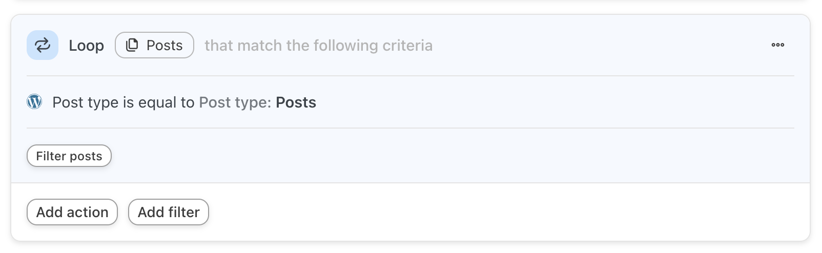This screenshot has height=253, width=822.
Task: Click the word 'posts' in Filter posts
Action: pos(86,157)
